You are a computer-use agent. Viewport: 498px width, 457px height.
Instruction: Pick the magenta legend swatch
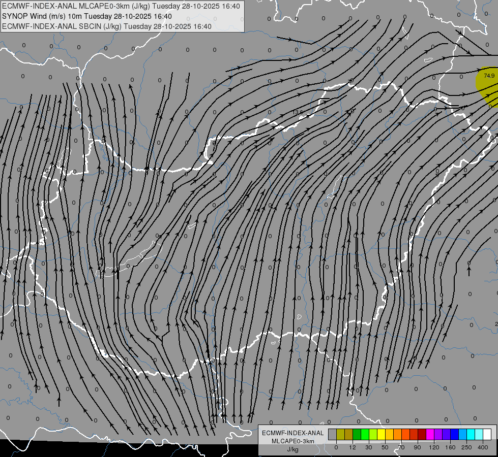430,434
